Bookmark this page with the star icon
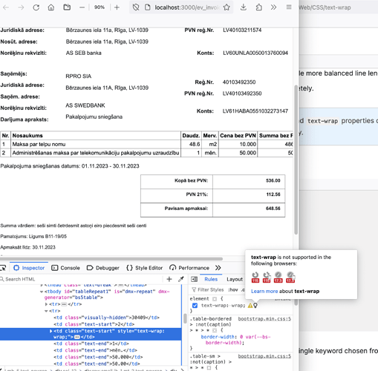 [x=227, y=7]
